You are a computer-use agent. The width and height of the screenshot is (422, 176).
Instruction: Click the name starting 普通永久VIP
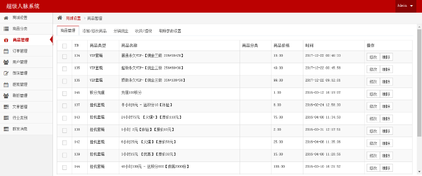click(x=152, y=56)
